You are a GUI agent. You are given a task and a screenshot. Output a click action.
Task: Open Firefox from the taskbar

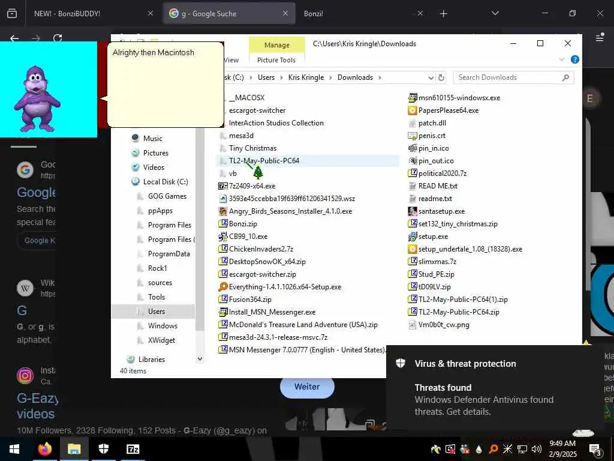[x=44, y=449]
